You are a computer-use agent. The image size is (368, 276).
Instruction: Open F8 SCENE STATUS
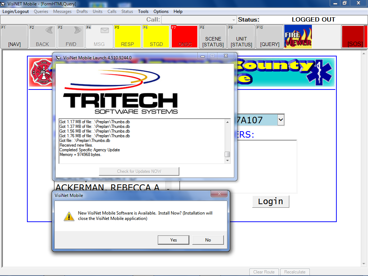(213, 37)
